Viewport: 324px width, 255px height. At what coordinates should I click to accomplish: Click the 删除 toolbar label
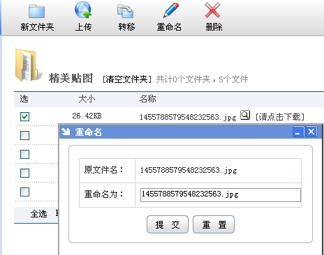214,27
